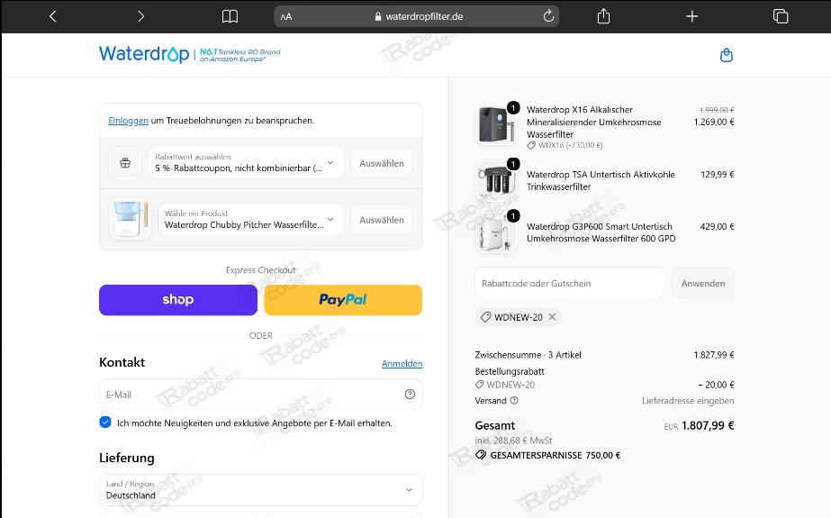Viewport: 831px width, 518px height.
Task: Click the No.1 Tankless RO Brand tagline
Action: pos(240,55)
